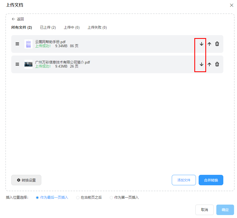Delete the 广州万彩信息技术有限公司简介.pdf file

217,64
